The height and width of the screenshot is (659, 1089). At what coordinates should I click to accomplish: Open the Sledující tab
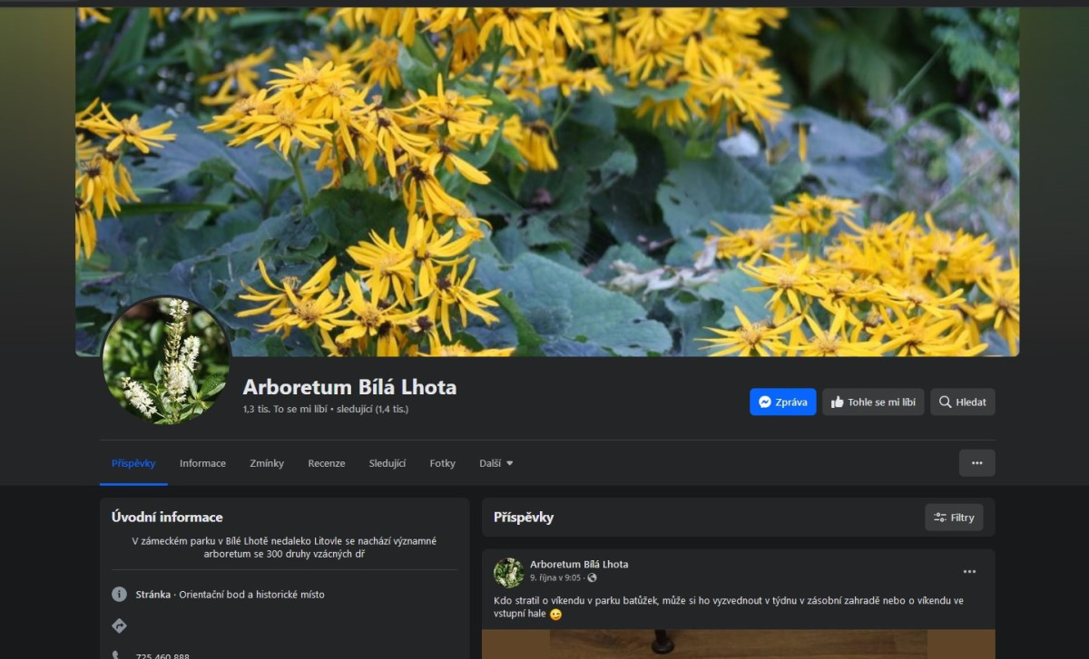point(388,463)
